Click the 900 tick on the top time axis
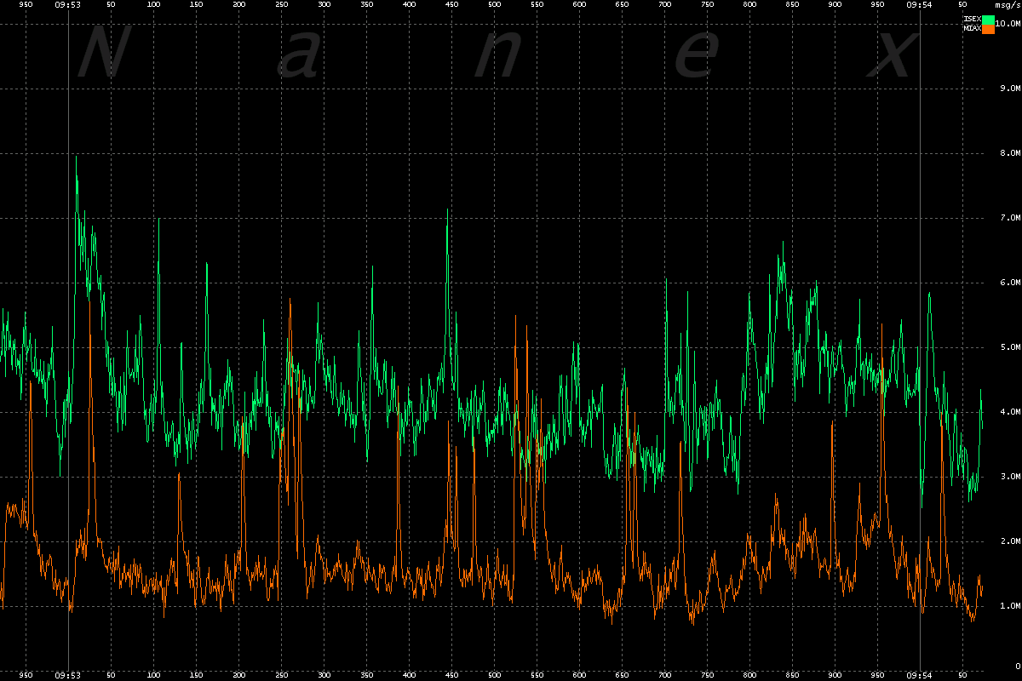Screen dimensions: 1022x681 [835, 5]
